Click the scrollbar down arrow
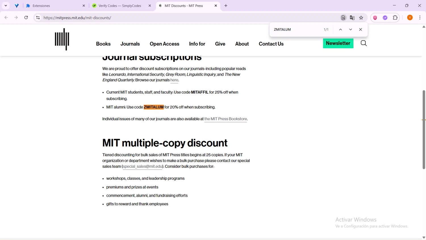Screen dimensions: 426x240 click(x=424, y=237)
